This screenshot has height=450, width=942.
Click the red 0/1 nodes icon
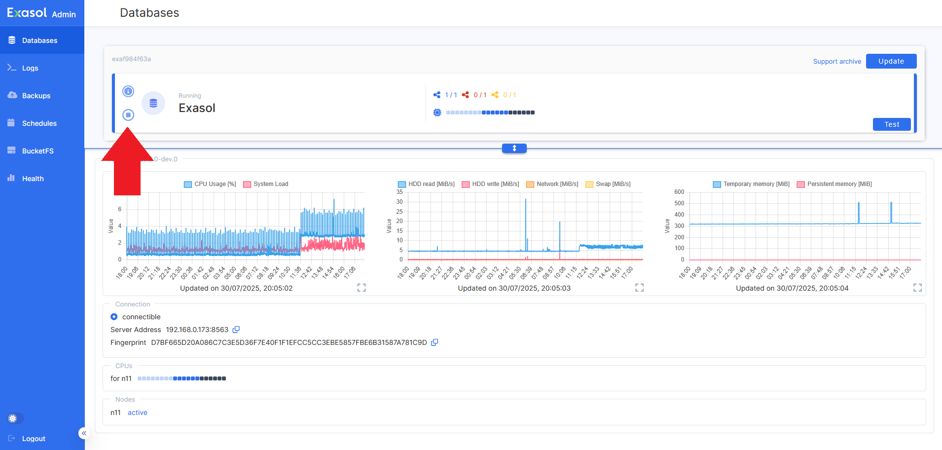point(466,95)
